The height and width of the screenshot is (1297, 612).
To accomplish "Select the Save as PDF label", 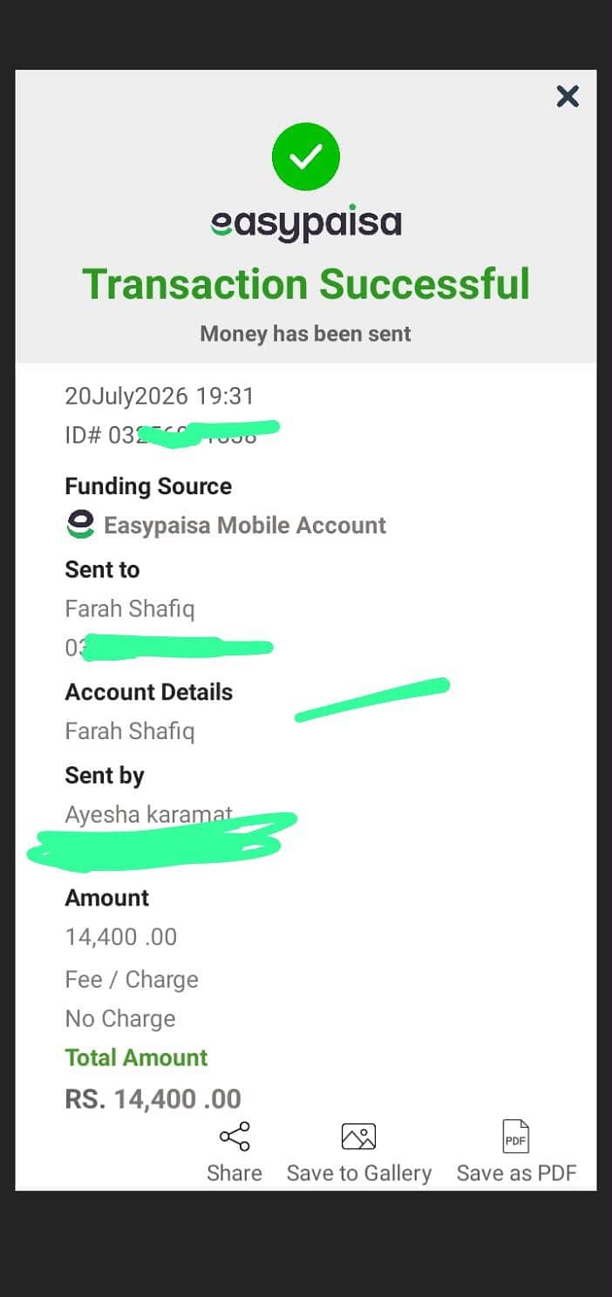I will 517,1173.
